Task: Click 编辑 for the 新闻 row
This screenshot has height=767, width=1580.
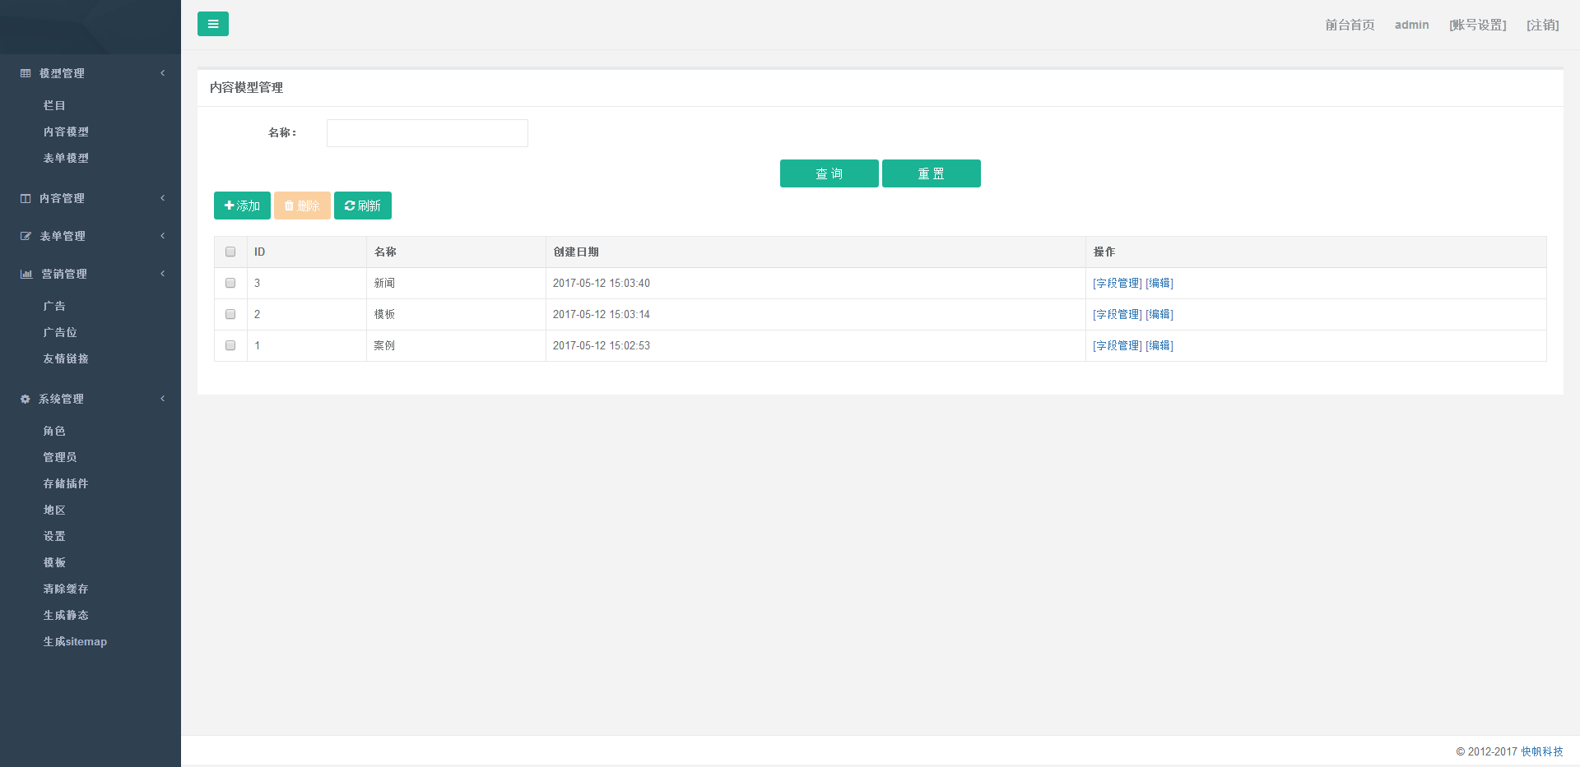Action: point(1159,283)
